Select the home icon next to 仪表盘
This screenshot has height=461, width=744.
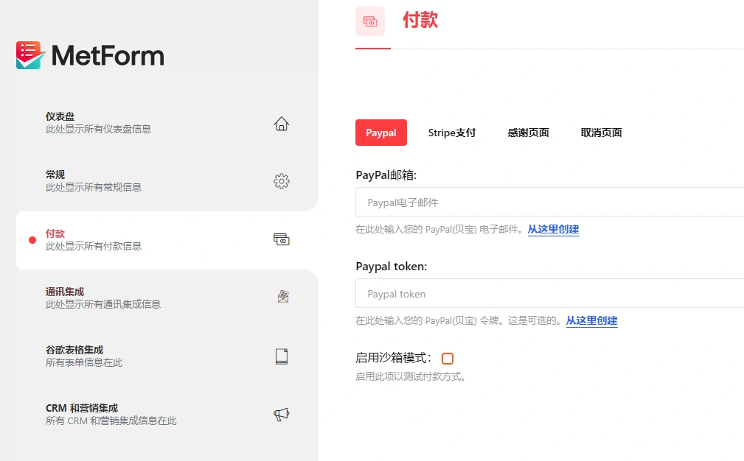(x=281, y=124)
